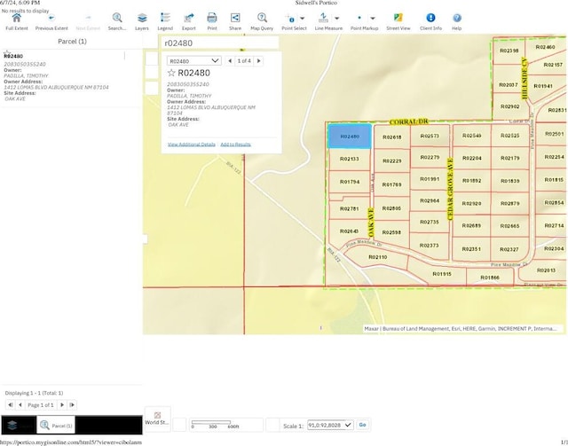The image size is (568, 446).
Task: Switch to the Layers bottom tab
Action: pyautogui.click(x=19, y=426)
